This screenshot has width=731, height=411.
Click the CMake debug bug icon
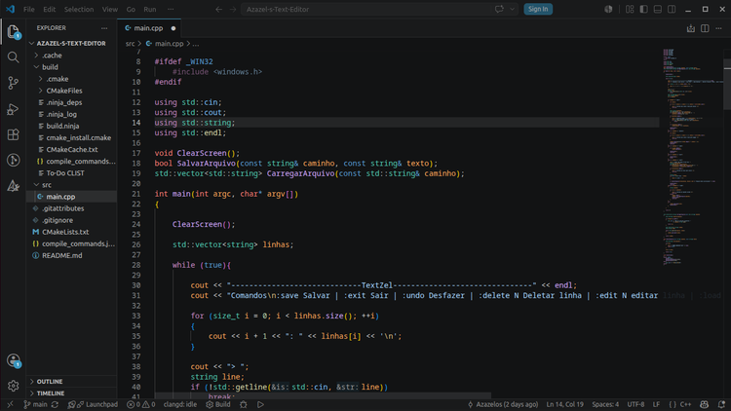click(x=244, y=404)
